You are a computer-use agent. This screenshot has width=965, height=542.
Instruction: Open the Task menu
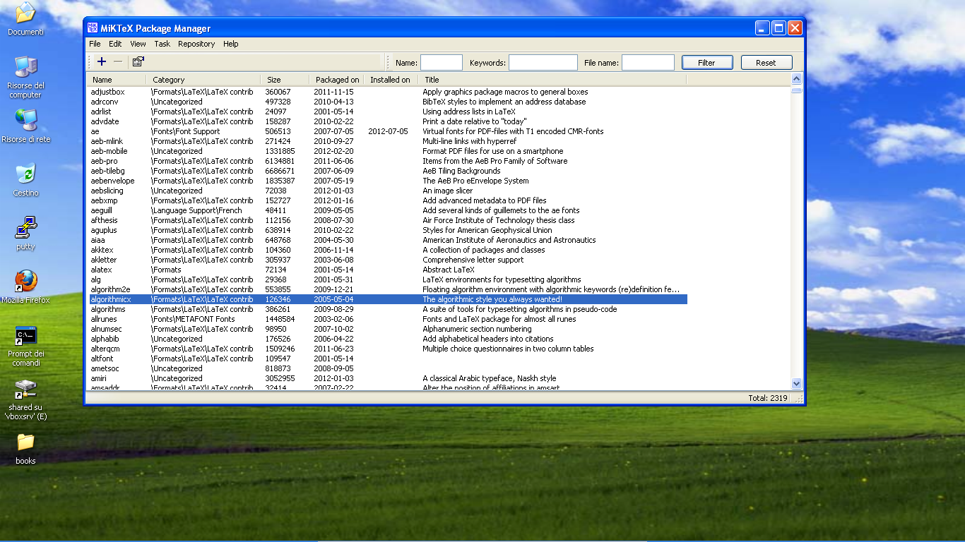(162, 44)
